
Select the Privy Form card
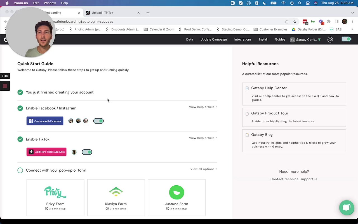point(55,198)
